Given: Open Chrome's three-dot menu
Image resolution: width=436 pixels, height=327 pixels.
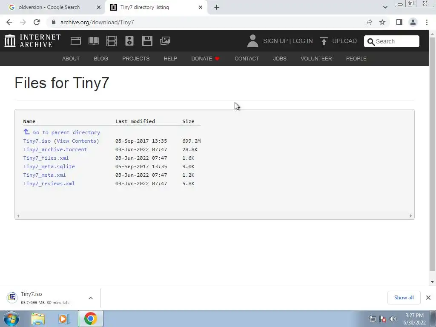Looking at the screenshot, I should pos(427,22).
